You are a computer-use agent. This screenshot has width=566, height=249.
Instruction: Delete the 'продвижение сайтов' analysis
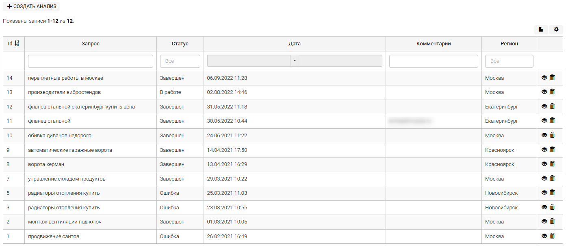click(552, 236)
